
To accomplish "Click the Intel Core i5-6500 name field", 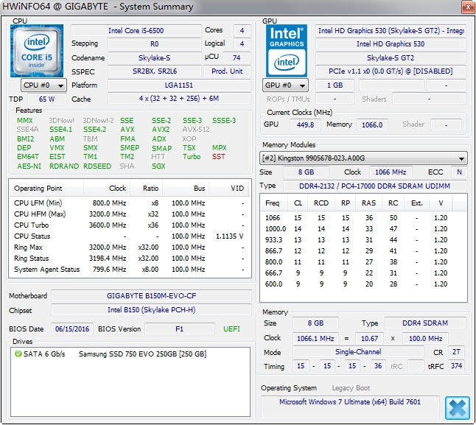I will point(136,31).
